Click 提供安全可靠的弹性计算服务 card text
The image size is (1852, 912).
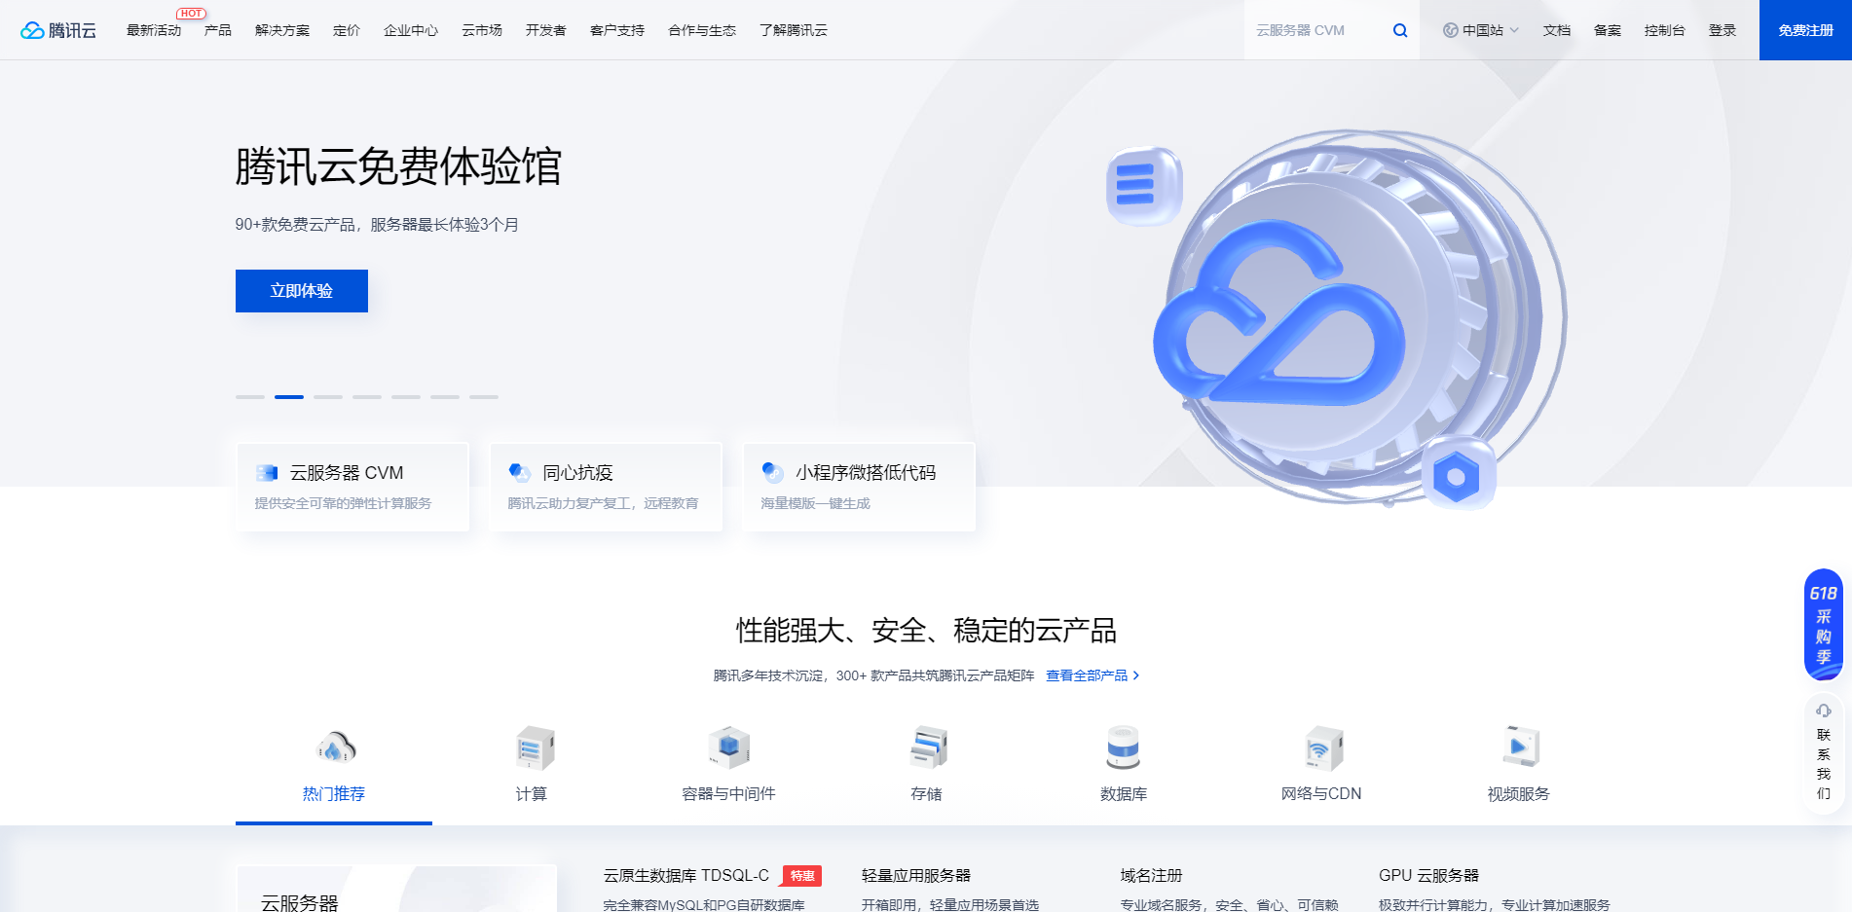[x=343, y=503]
